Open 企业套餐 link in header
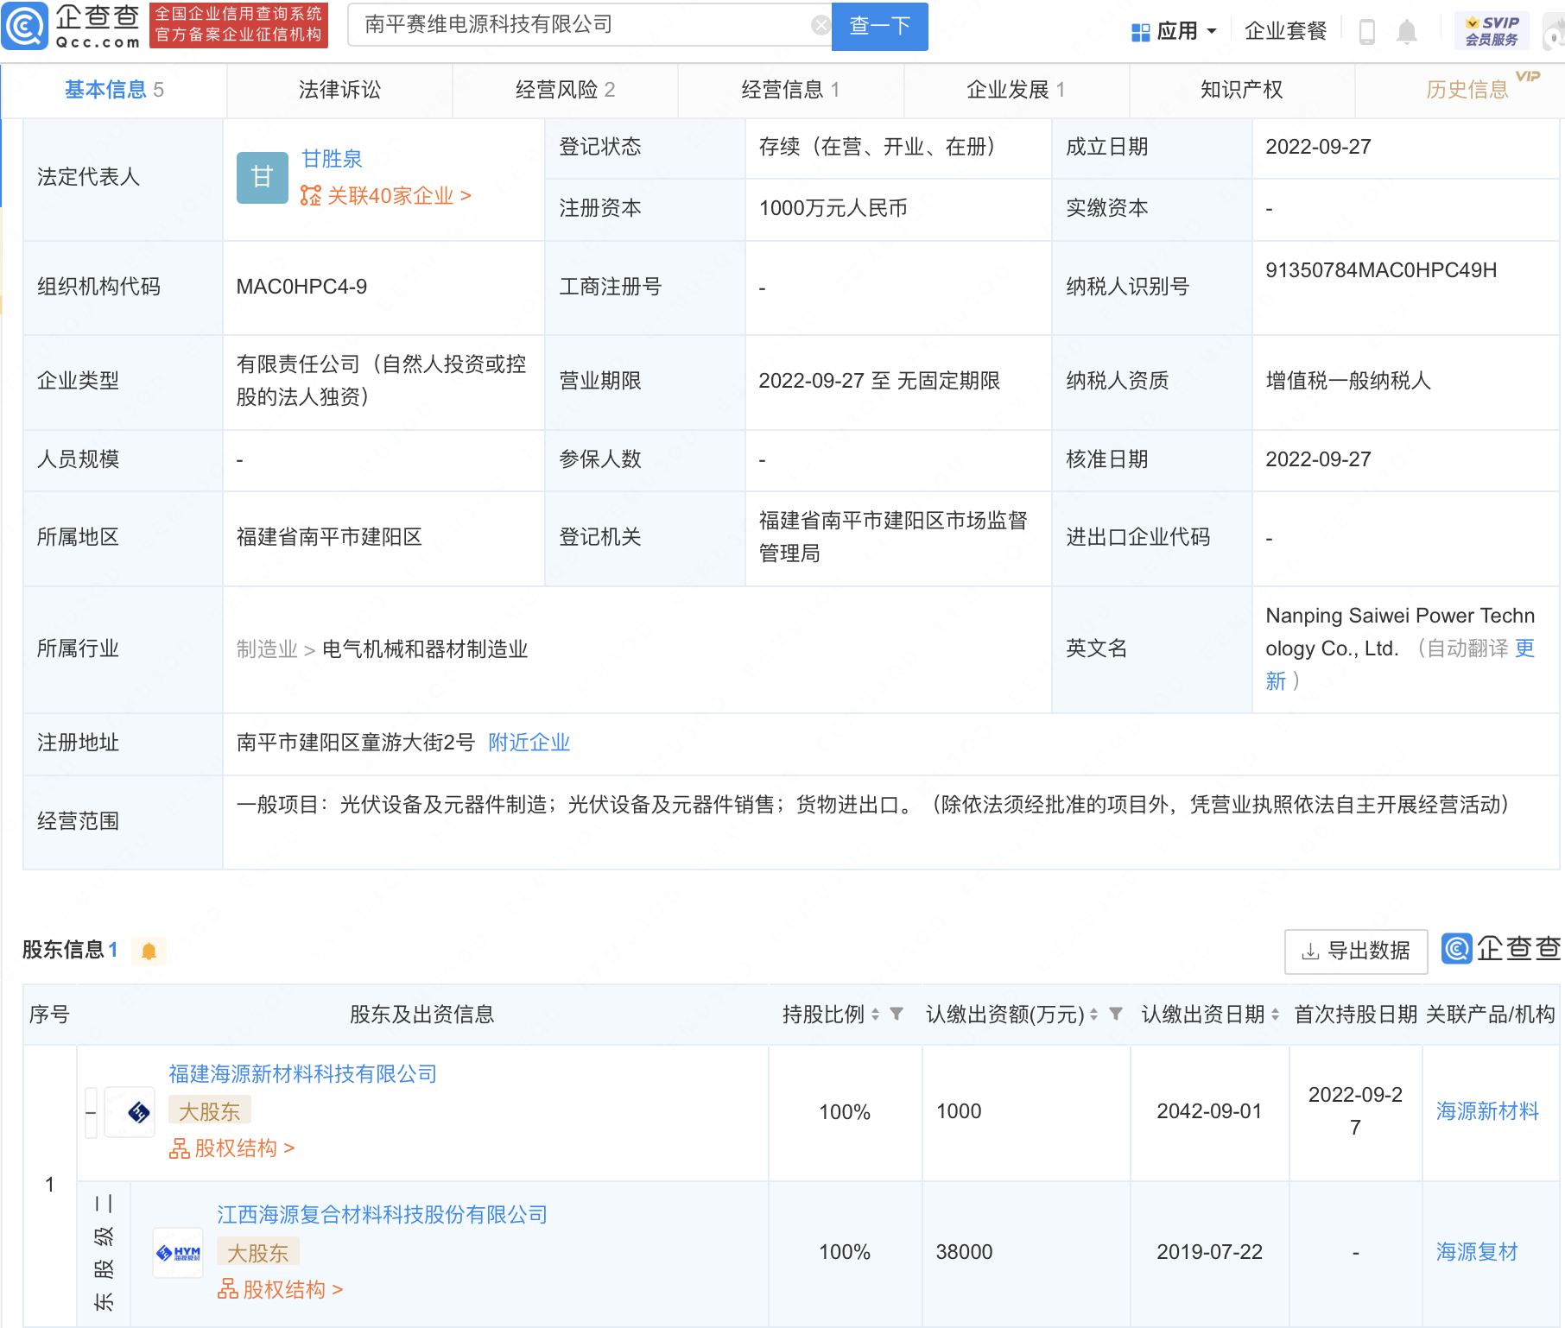The height and width of the screenshot is (1328, 1565). 1285,32
